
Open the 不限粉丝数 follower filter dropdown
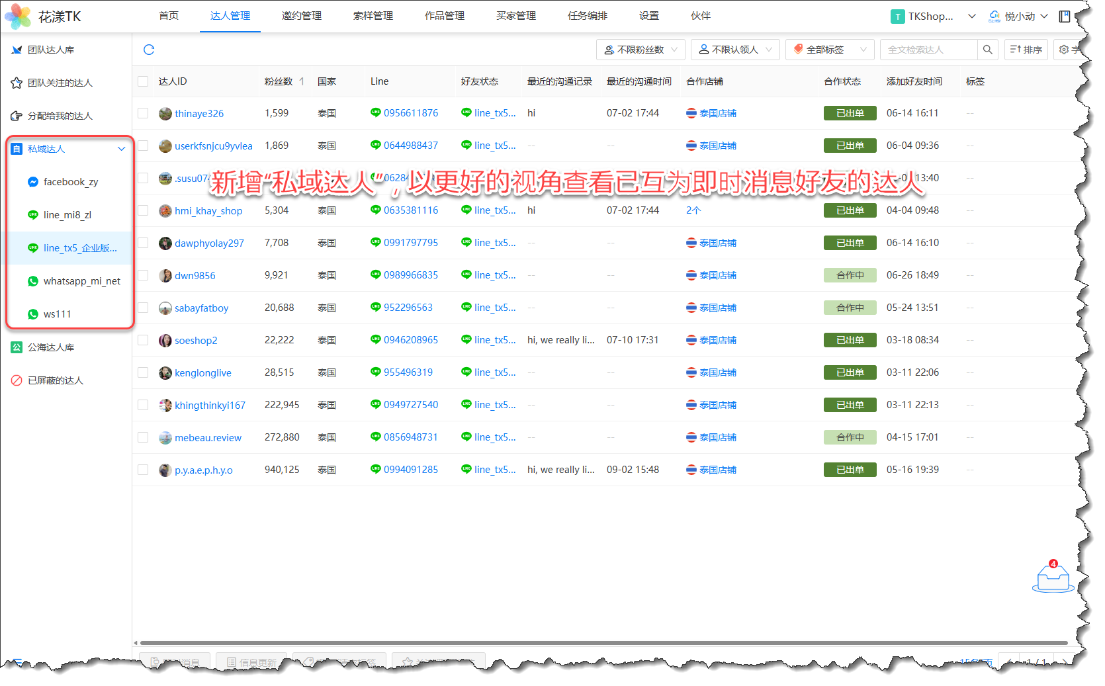pyautogui.click(x=640, y=50)
